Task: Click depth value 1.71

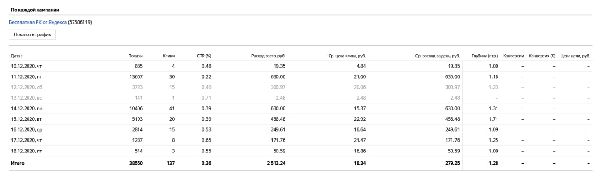Action: click(493, 119)
